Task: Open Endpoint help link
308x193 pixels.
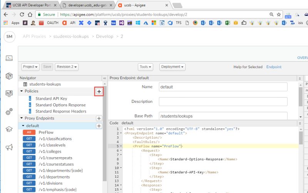Action: point(274,67)
